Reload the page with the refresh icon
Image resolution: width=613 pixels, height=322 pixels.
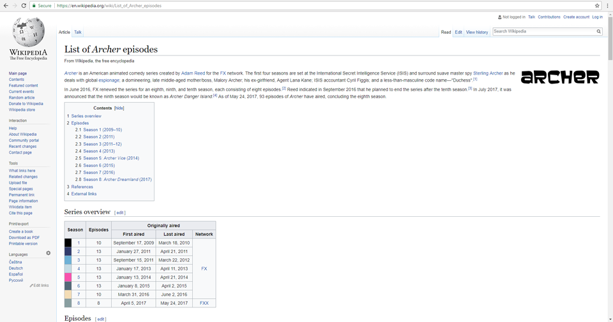(x=24, y=6)
